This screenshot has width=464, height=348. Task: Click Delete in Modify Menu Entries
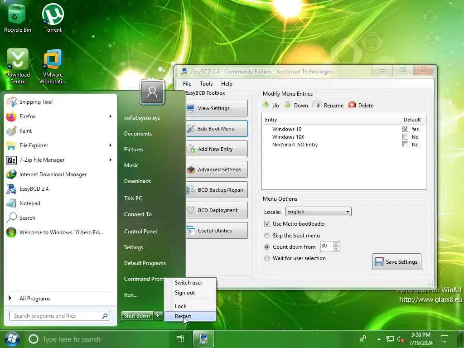point(361,105)
